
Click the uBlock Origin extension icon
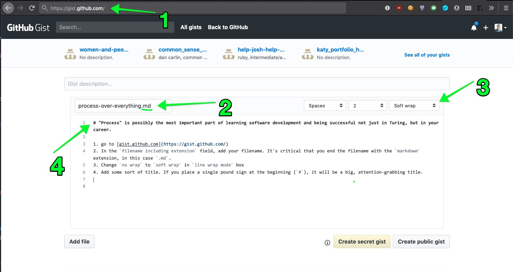[x=399, y=8]
